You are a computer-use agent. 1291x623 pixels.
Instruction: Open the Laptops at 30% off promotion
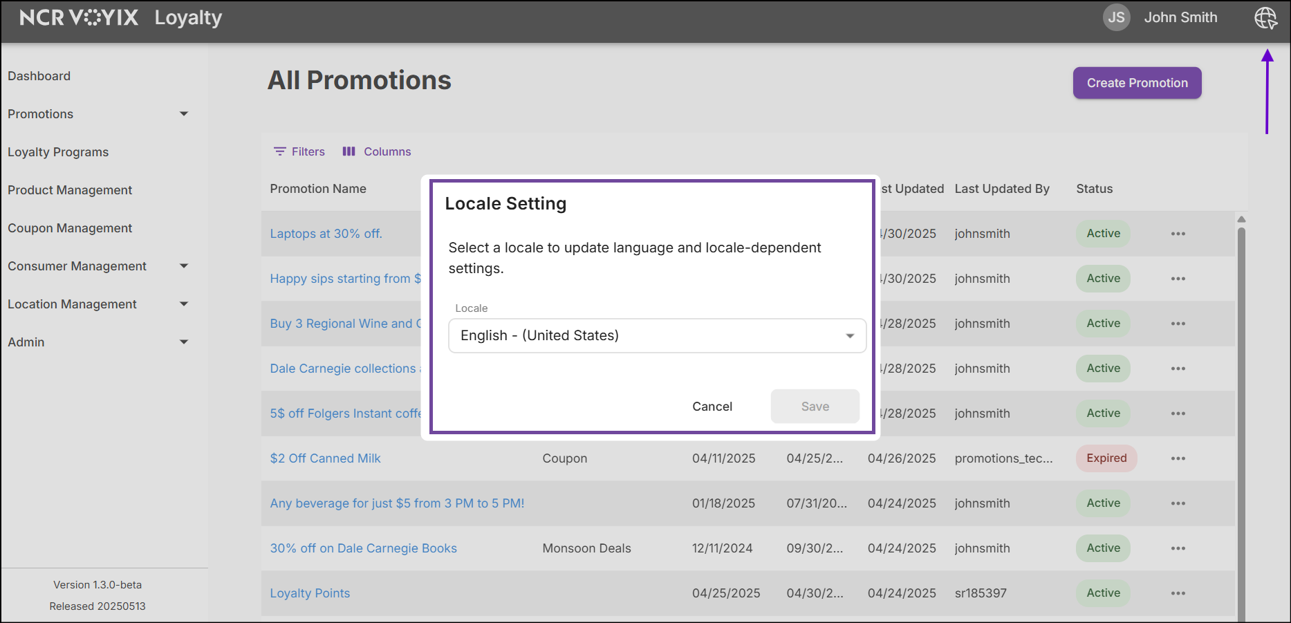click(326, 234)
